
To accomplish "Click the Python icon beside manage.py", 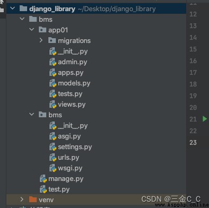I will click(x=43, y=179).
